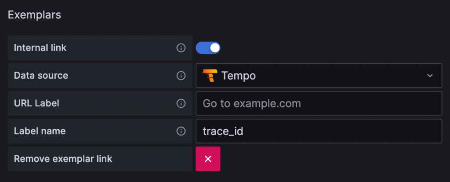Expand the Tempo dropdown chevron arrow
This screenshot has height=182, width=450.
(x=430, y=76)
